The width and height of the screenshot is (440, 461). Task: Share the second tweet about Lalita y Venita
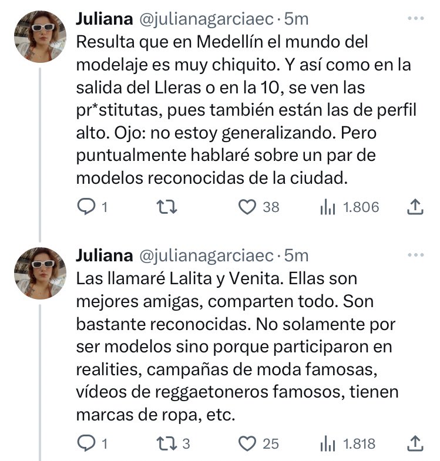point(415,443)
